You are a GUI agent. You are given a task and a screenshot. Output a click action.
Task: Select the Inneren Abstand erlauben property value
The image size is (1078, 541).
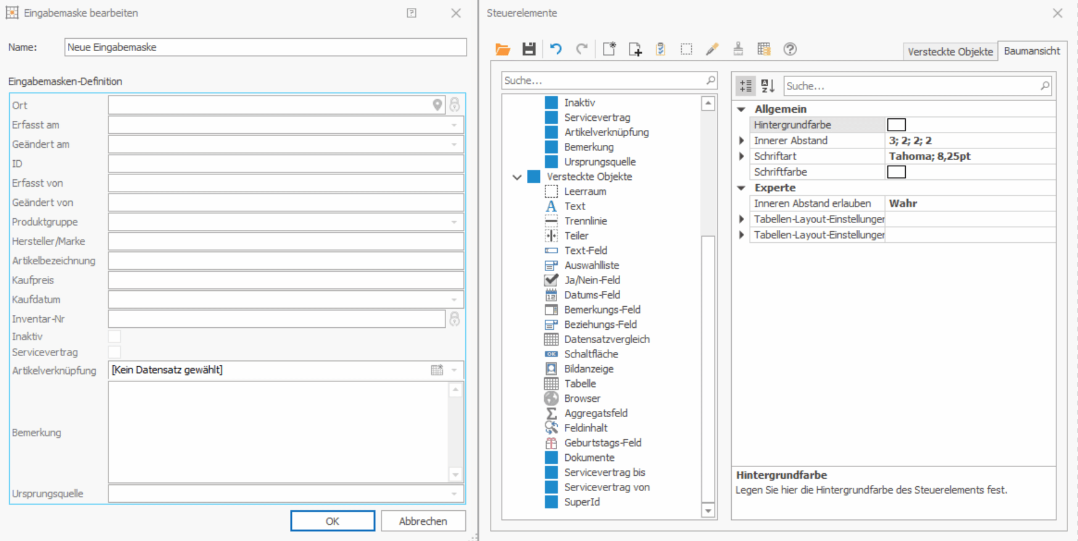(x=970, y=203)
